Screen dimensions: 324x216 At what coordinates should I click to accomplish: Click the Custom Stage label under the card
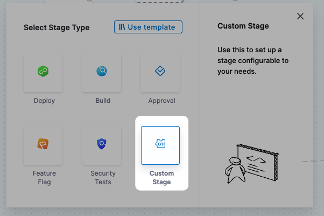pyautogui.click(x=160, y=178)
